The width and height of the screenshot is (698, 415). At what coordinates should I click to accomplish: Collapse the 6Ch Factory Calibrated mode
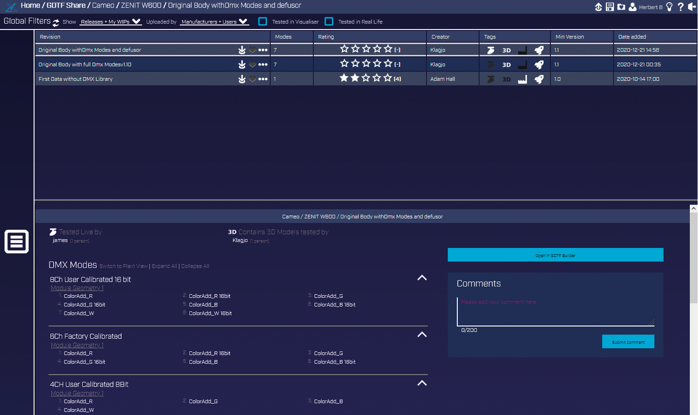[422, 335]
